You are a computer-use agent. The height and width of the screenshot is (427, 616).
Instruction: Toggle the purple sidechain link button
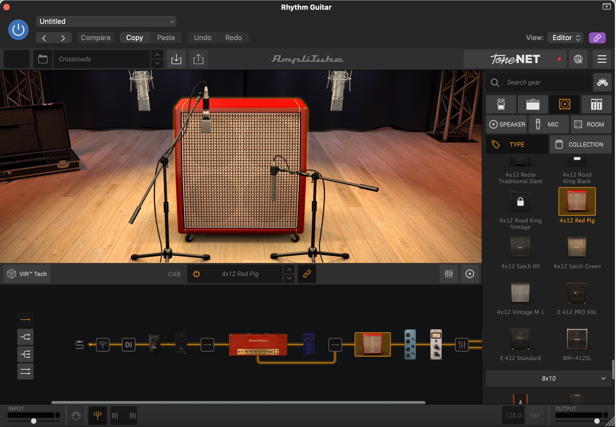597,38
